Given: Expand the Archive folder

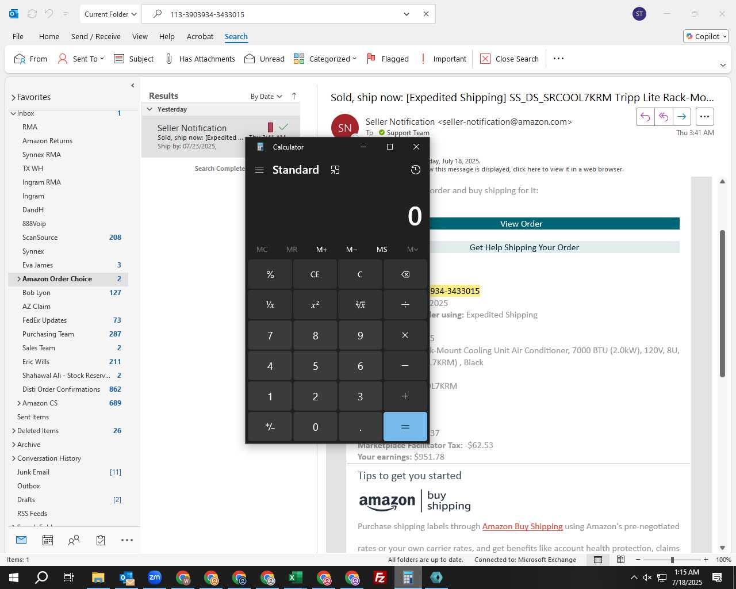Looking at the screenshot, I should [x=14, y=445].
